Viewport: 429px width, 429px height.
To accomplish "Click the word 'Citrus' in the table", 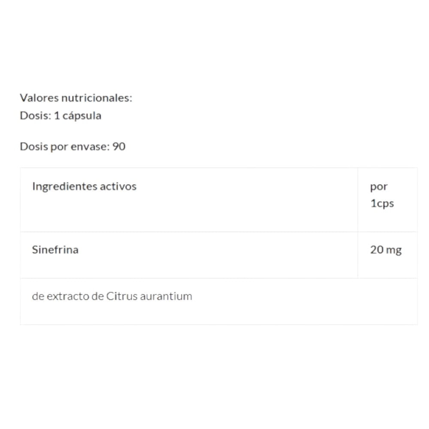I will pos(121,296).
